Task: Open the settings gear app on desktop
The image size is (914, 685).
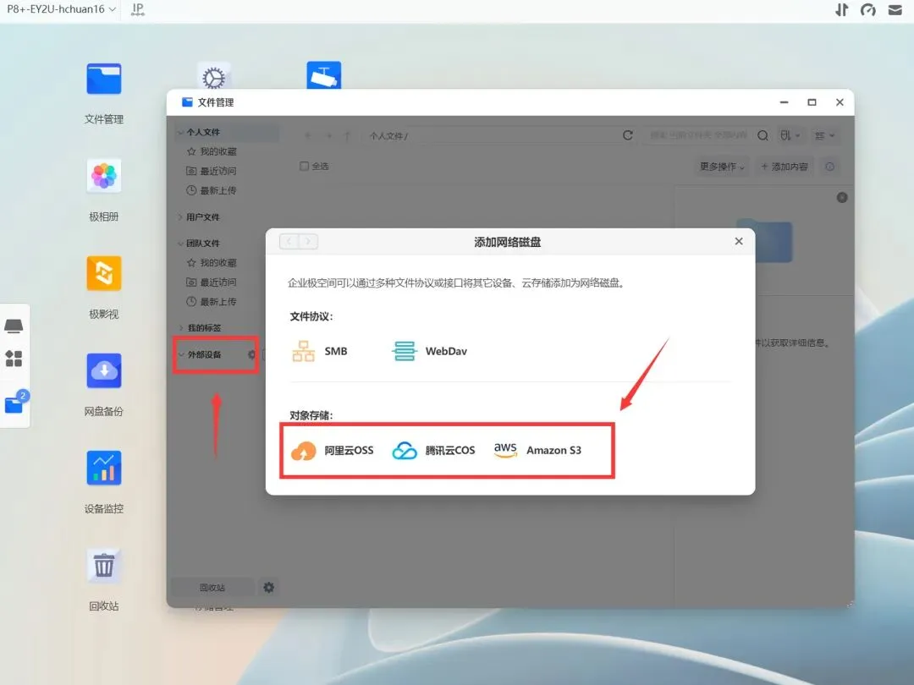Action: pyautogui.click(x=214, y=76)
